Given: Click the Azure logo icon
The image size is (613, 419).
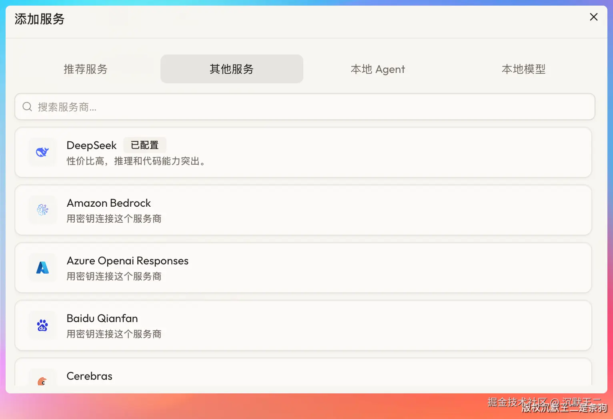Looking at the screenshot, I should [x=42, y=268].
